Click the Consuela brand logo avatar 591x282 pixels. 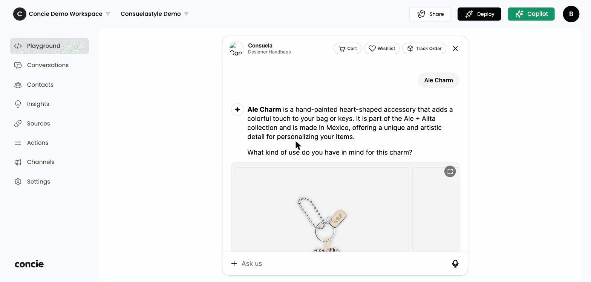click(x=236, y=49)
